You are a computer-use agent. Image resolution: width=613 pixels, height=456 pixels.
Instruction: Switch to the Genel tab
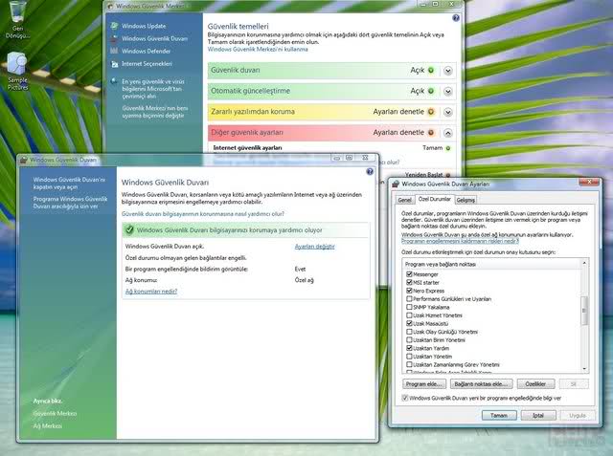(404, 200)
